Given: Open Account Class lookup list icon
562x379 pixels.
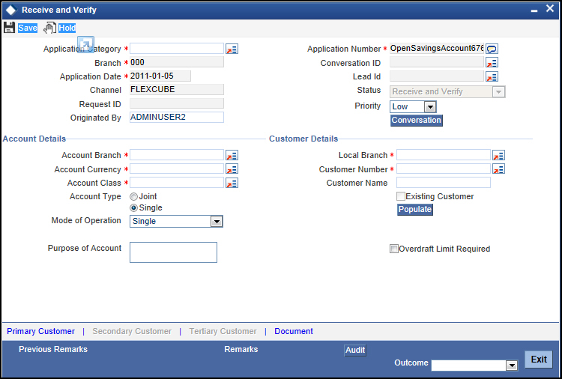Looking at the screenshot, I should (x=232, y=183).
